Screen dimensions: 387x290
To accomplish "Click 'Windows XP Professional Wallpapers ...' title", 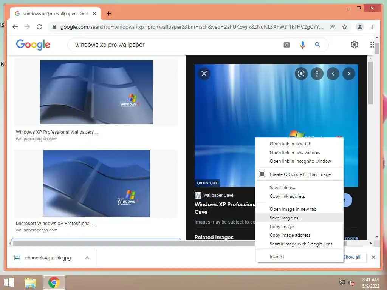I will coord(57,132).
